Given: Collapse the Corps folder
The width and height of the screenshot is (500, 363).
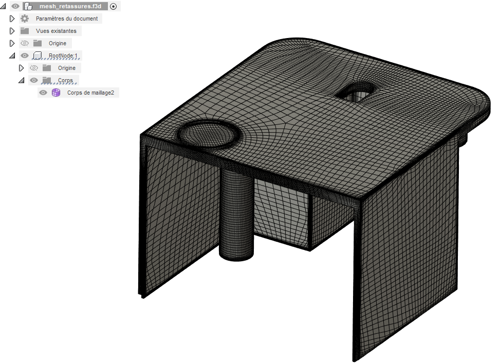Looking at the screenshot, I should click(22, 80).
